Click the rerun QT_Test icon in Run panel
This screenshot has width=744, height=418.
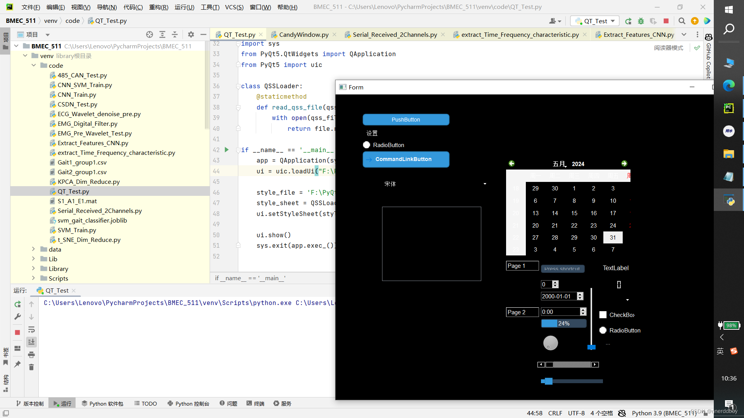tap(17, 304)
